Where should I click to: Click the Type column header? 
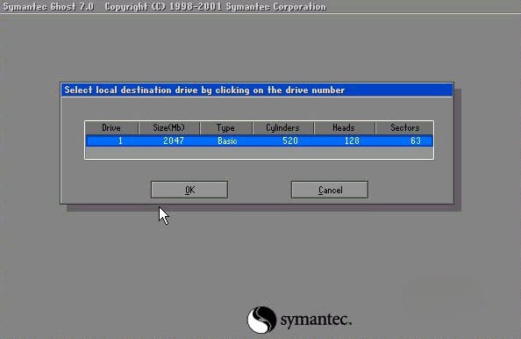[x=225, y=127]
